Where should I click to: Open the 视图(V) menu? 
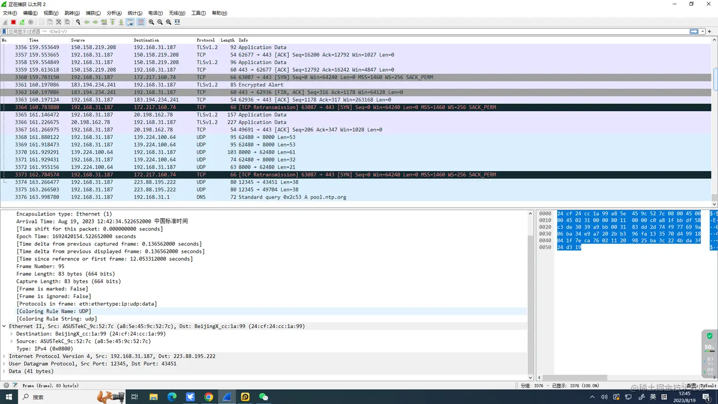click(x=51, y=13)
